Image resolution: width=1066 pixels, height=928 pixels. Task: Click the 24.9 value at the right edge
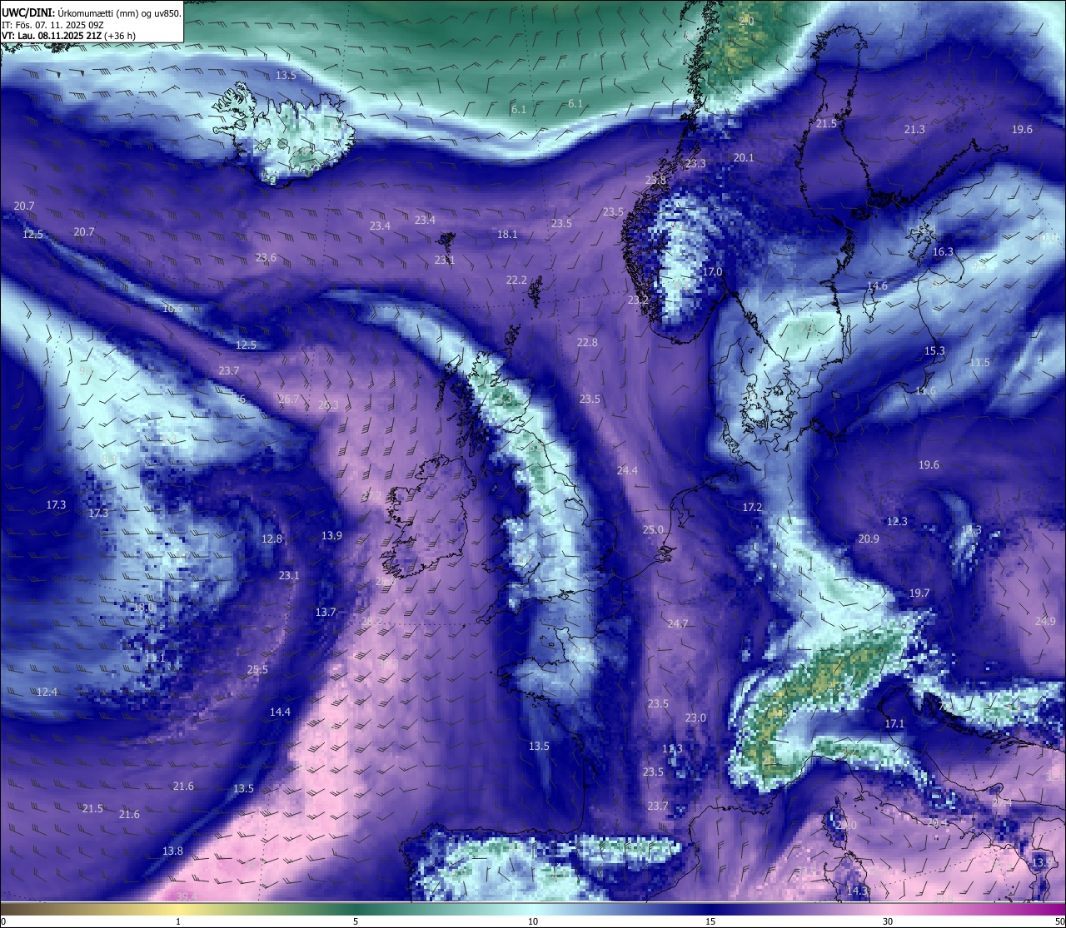click(x=1045, y=622)
